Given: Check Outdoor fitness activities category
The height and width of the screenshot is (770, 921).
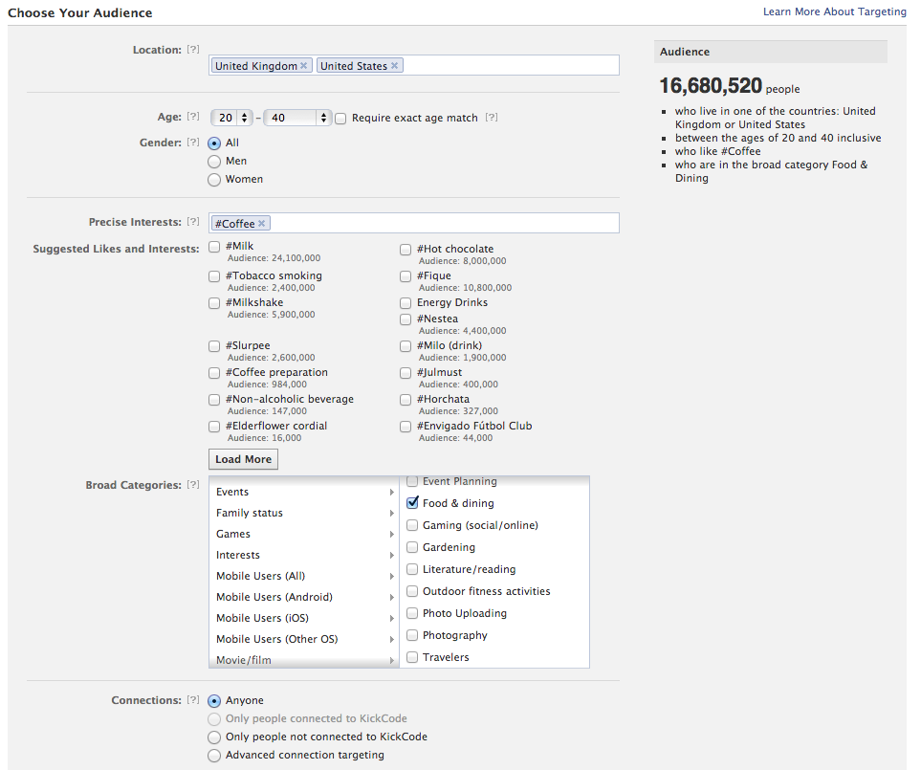Looking at the screenshot, I should coord(412,591).
